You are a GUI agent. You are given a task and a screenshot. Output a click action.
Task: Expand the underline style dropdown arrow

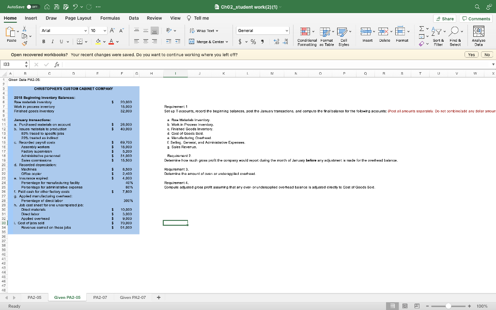(68, 42)
